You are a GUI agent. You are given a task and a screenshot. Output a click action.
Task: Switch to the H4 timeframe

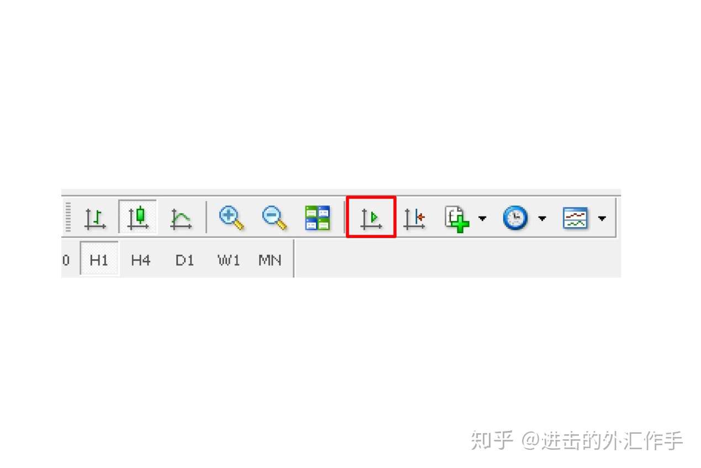(x=141, y=260)
